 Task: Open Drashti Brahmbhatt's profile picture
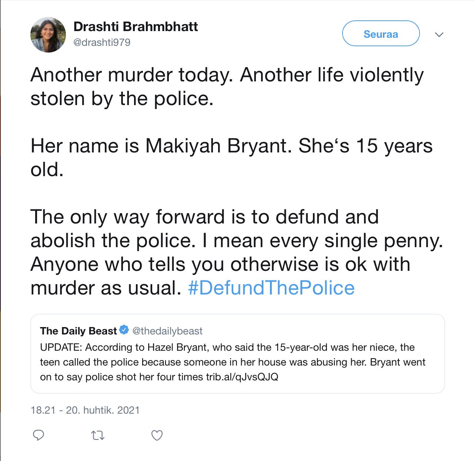click(48, 35)
